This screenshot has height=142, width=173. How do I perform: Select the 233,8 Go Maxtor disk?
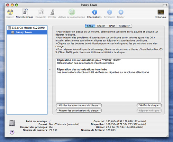(x=27, y=28)
